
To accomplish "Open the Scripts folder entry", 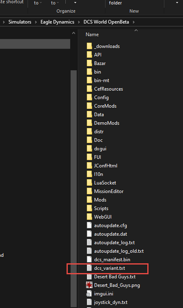I will pos(101,208).
